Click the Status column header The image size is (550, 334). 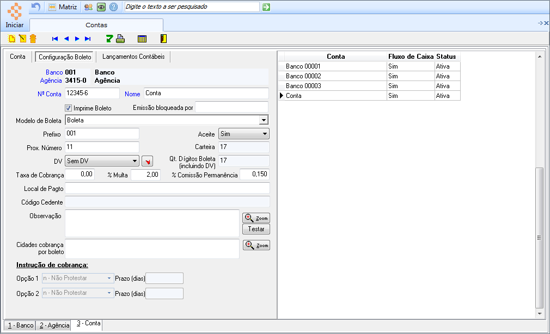pos(447,57)
